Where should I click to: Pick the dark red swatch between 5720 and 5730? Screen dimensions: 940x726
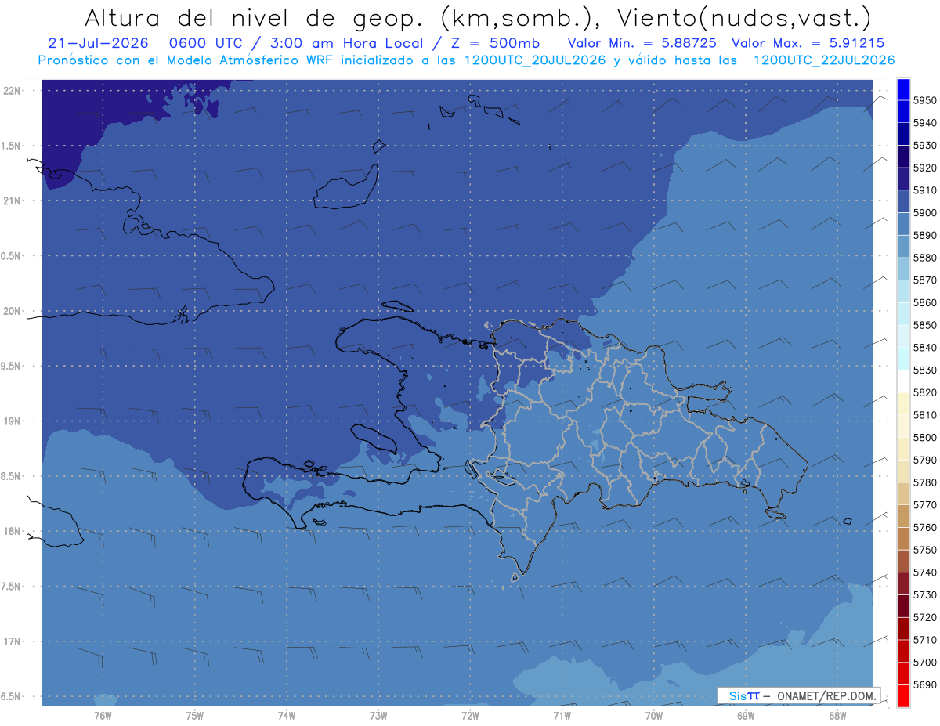(903, 606)
